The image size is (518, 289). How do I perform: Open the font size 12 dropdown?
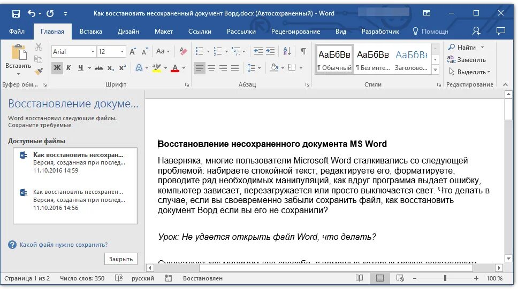tap(122, 51)
